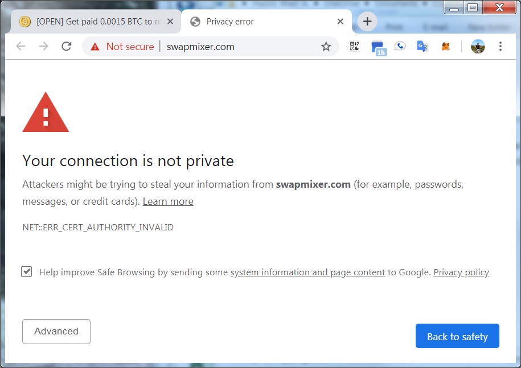Click the Not secure warning indicator
The width and height of the screenshot is (521, 368).
(x=122, y=47)
